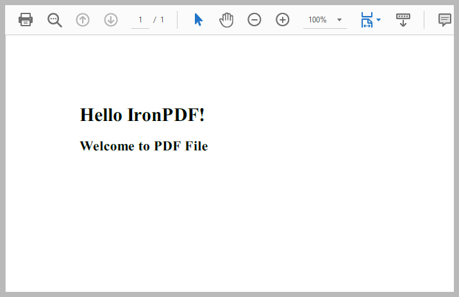Screen dimensions: 459x297
Task: Click the 'Welcome to PDF File' text
Action: pyautogui.click(x=144, y=146)
